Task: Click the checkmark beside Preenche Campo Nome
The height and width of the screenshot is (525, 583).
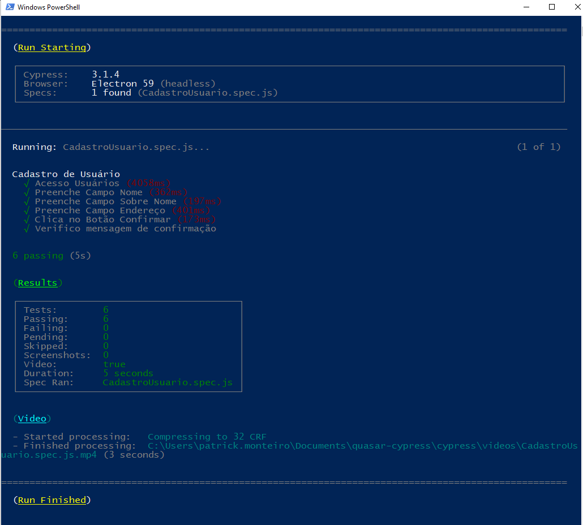Action: pyautogui.click(x=27, y=192)
